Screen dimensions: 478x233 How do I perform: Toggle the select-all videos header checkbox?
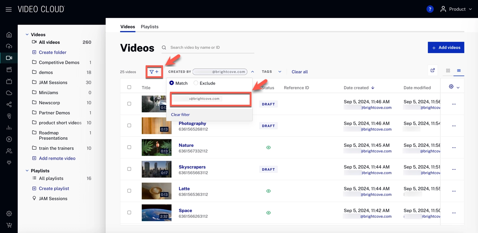tap(129, 87)
